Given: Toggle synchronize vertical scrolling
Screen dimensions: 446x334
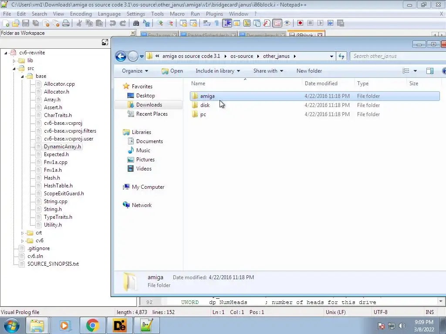Looking at the screenshot, I should tap(183, 23).
